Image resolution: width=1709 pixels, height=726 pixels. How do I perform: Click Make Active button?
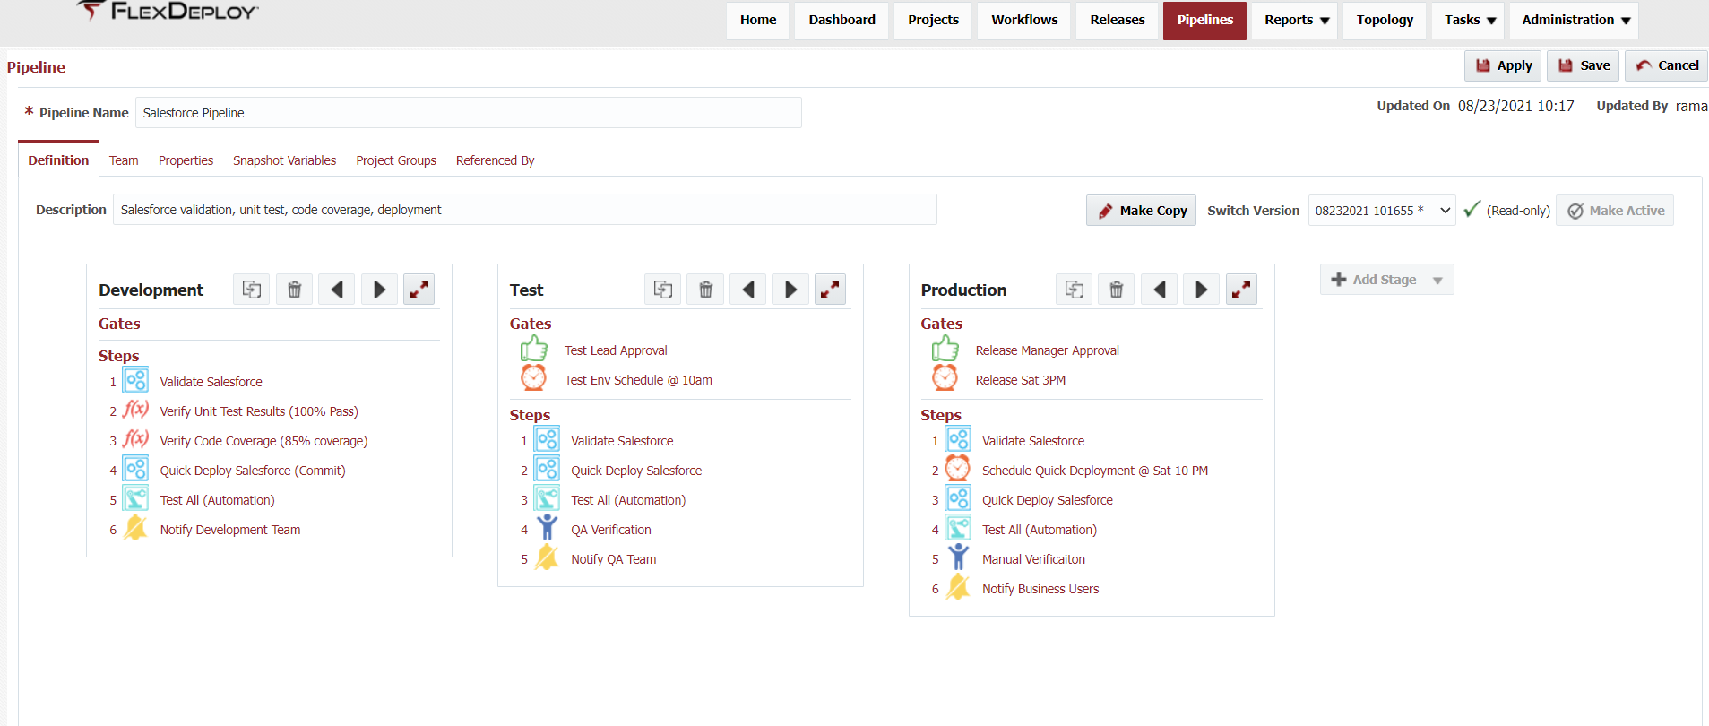[x=1614, y=211]
